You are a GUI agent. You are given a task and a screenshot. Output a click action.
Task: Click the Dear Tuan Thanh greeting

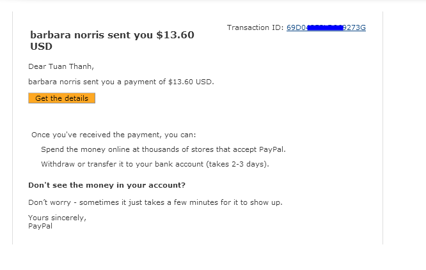(x=61, y=66)
